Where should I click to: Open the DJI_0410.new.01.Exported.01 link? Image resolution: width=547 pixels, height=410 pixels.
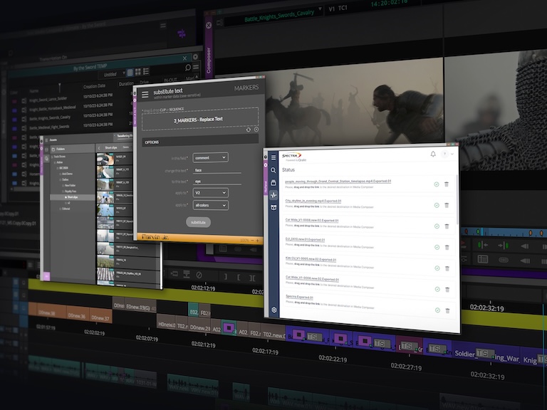(305, 239)
